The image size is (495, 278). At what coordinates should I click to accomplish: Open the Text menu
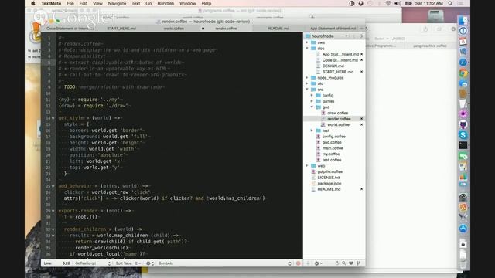pyautogui.click(x=136, y=3)
